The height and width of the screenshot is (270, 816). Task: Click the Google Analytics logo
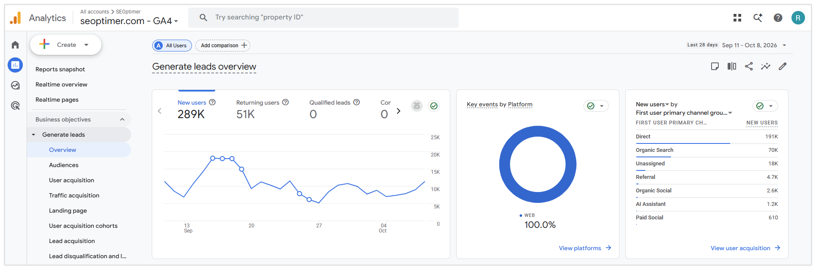click(15, 18)
